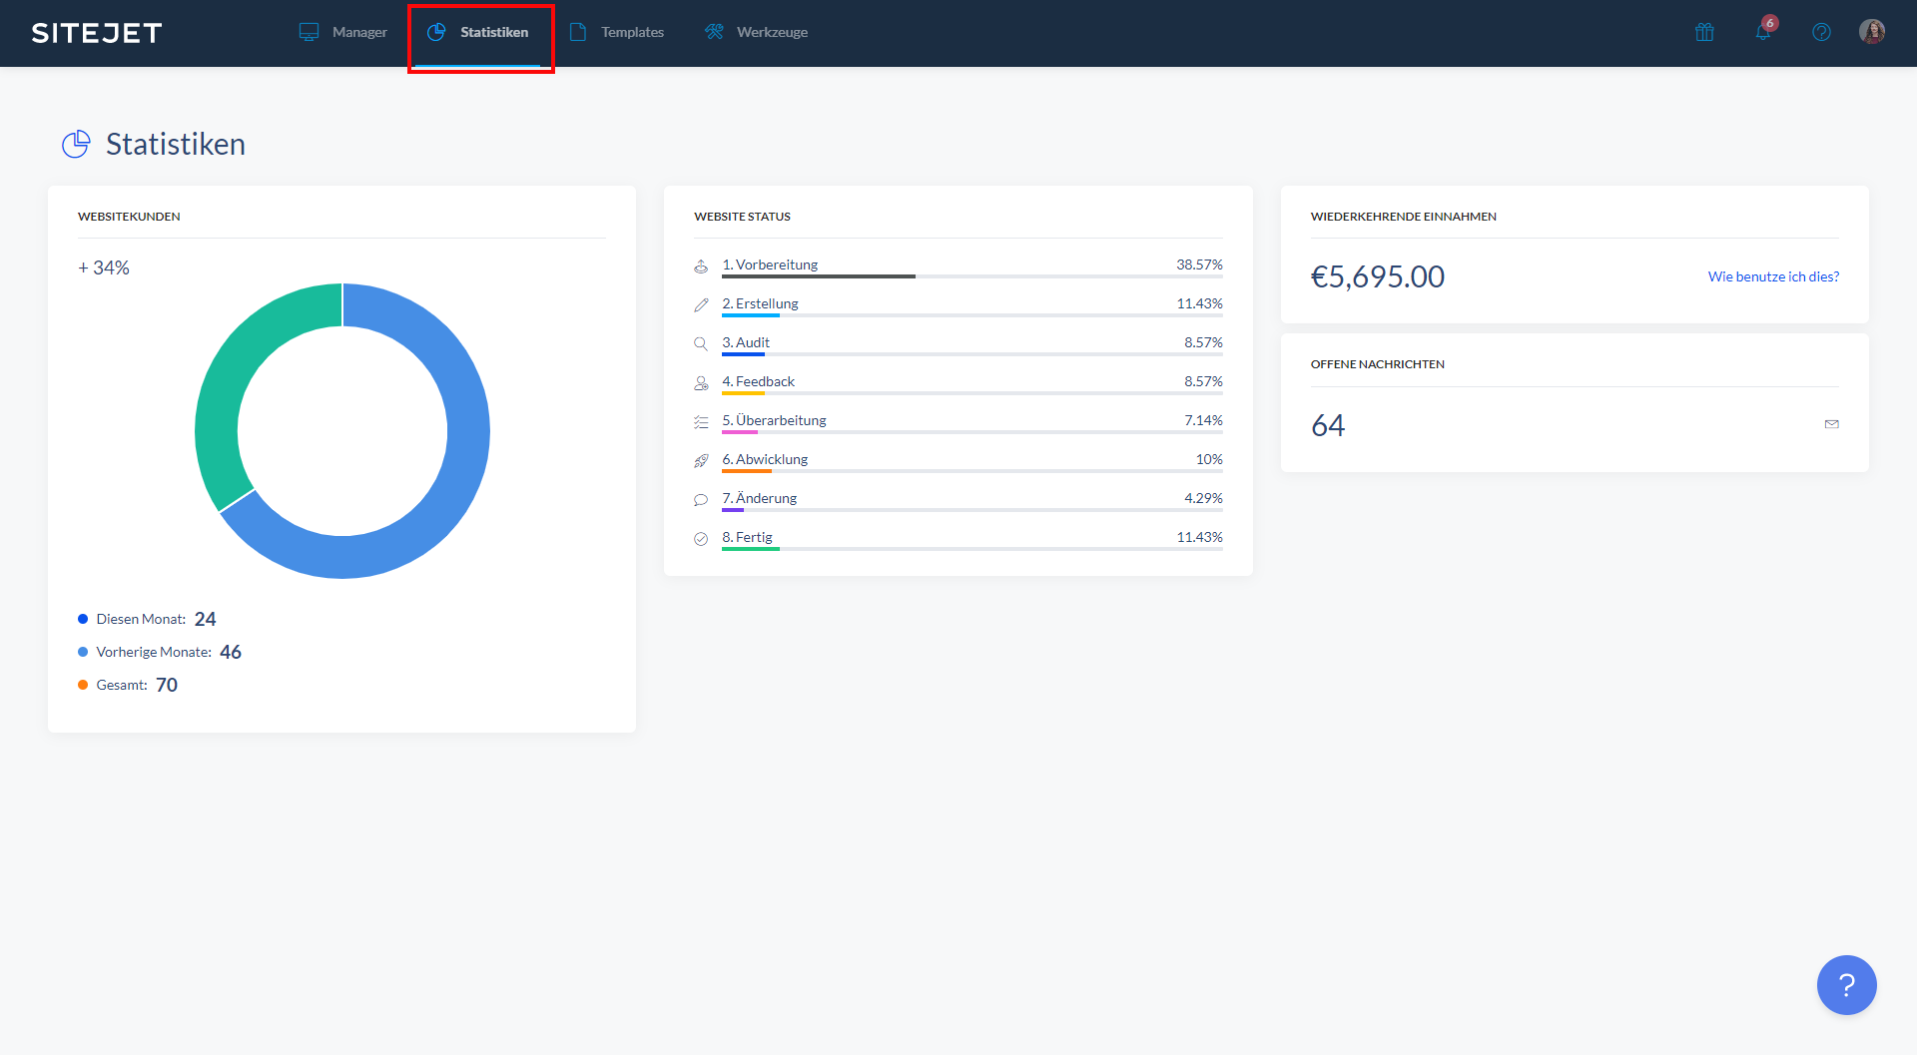Image resolution: width=1917 pixels, height=1055 pixels.
Task: Click the 'Wie benutze ich dies?' link
Action: click(x=1772, y=276)
